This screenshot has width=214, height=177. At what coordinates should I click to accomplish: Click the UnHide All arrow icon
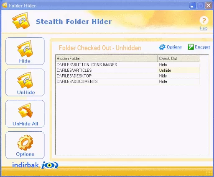point(25,111)
